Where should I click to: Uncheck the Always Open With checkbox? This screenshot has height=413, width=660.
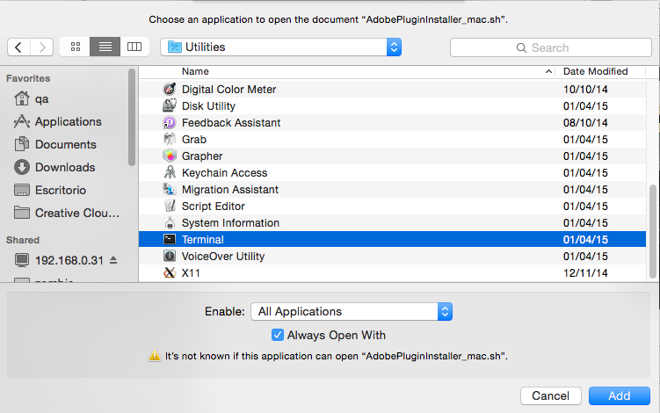point(278,335)
